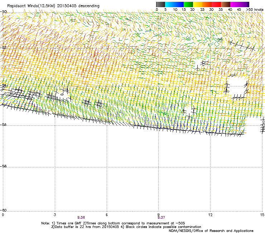
Task: Click the yellow 20-25 knots legend swatch
Action: (x=197, y=4)
